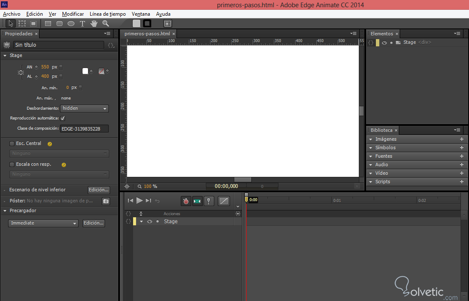Select the Zoom tool in toolbar

[x=105, y=24]
